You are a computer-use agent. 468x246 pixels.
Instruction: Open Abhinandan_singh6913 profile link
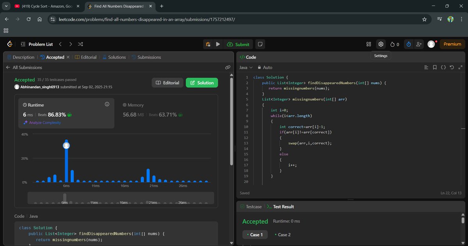coord(39,87)
